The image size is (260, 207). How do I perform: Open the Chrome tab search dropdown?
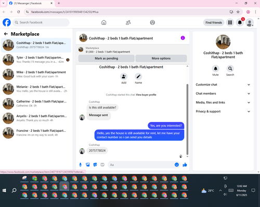3,3
